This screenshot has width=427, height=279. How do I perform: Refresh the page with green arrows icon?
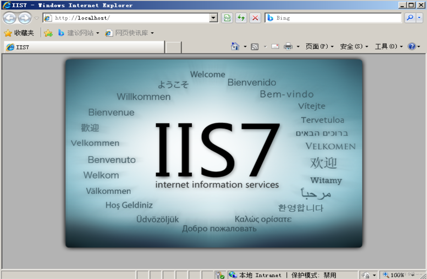click(241, 18)
